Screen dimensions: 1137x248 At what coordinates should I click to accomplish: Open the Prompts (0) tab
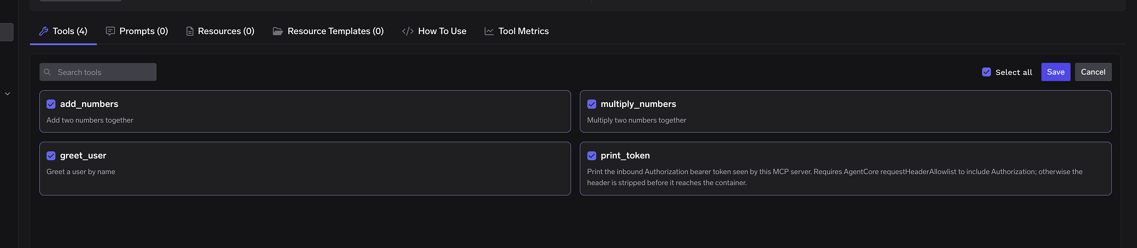tap(137, 31)
